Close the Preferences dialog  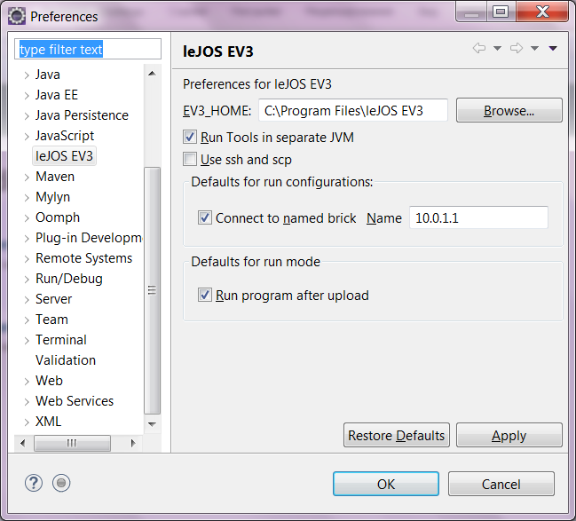pos(542,12)
